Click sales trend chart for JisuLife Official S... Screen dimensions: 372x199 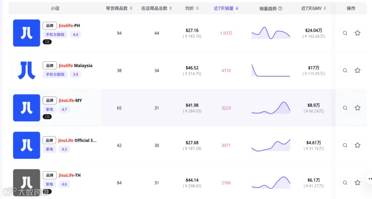(x=271, y=145)
